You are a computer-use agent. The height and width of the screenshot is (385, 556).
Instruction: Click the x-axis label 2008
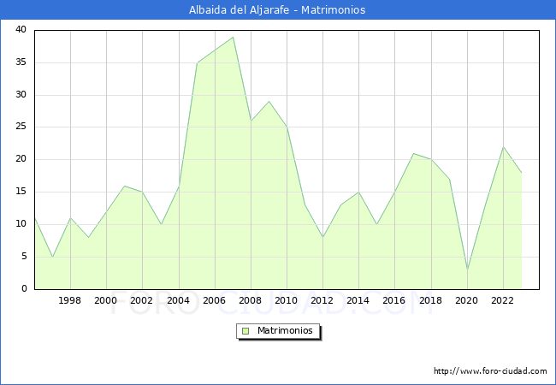[250, 300]
